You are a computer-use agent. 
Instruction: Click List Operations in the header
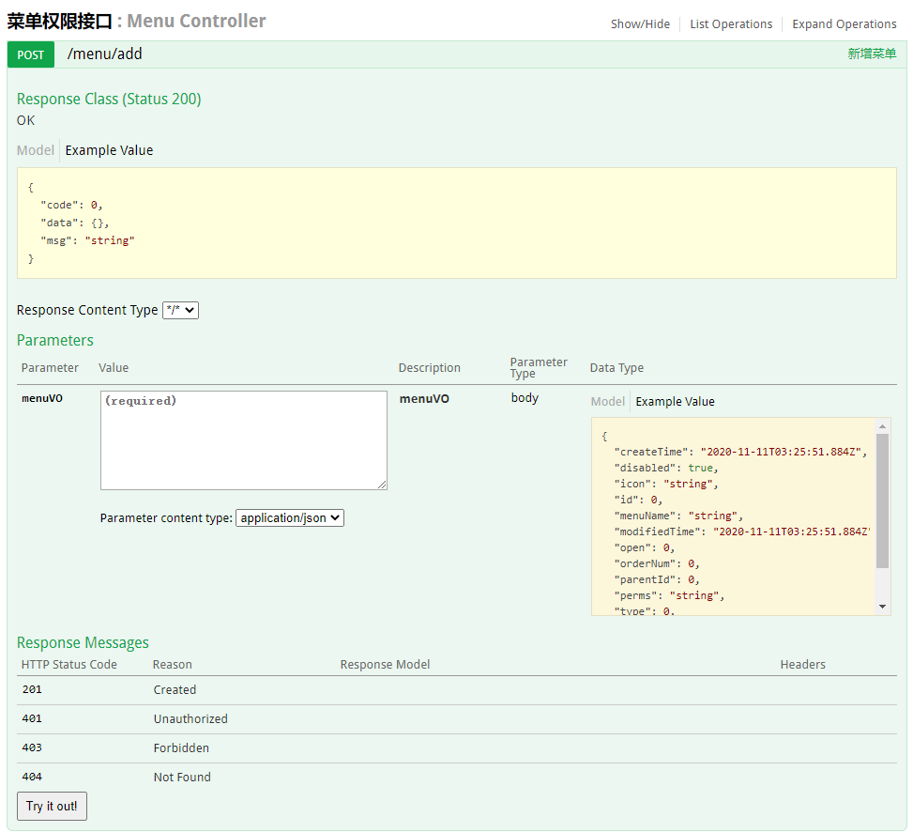point(731,23)
